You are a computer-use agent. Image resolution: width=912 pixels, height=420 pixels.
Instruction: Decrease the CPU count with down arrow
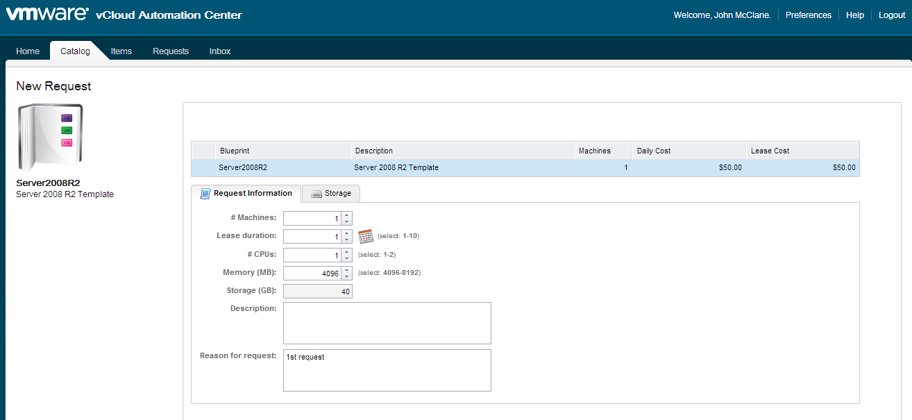(347, 258)
